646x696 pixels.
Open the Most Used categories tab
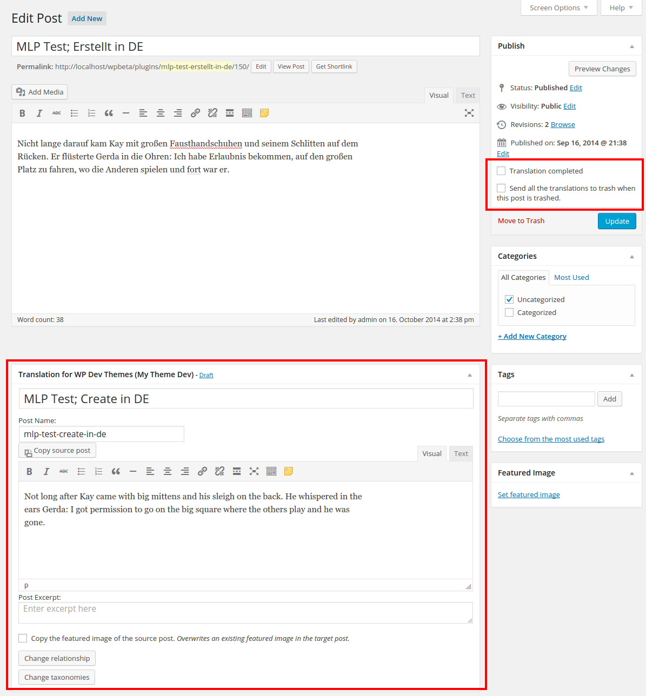point(571,277)
